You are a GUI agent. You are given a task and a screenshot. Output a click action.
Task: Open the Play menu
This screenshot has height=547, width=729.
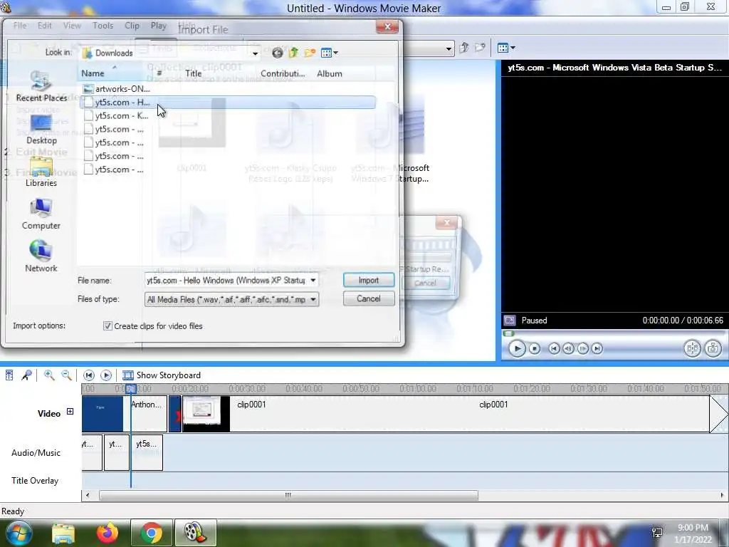coord(159,26)
